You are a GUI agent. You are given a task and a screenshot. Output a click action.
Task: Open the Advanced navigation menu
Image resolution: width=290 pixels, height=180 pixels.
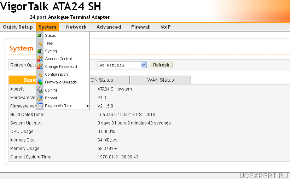coord(109,27)
